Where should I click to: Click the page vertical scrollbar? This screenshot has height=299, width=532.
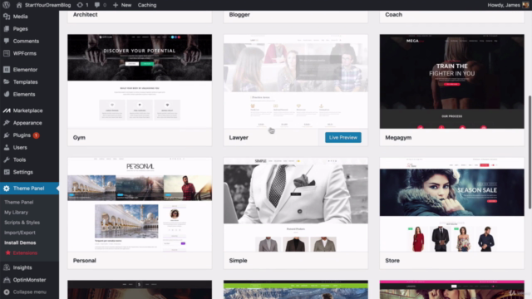(x=530, y=152)
